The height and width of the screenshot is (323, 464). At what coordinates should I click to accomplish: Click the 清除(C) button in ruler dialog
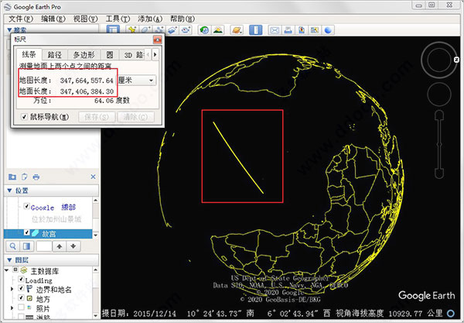(135, 117)
